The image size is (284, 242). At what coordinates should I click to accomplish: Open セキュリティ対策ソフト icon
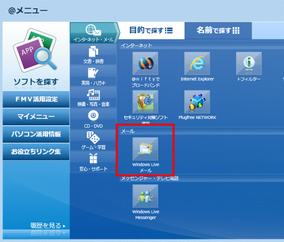click(145, 102)
